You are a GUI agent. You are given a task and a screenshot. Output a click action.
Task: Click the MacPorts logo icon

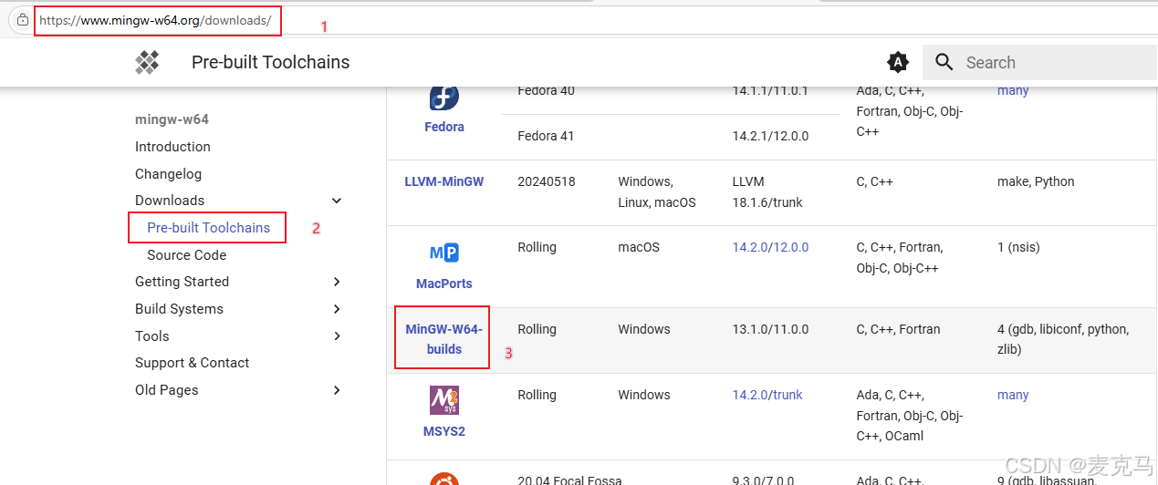[444, 253]
